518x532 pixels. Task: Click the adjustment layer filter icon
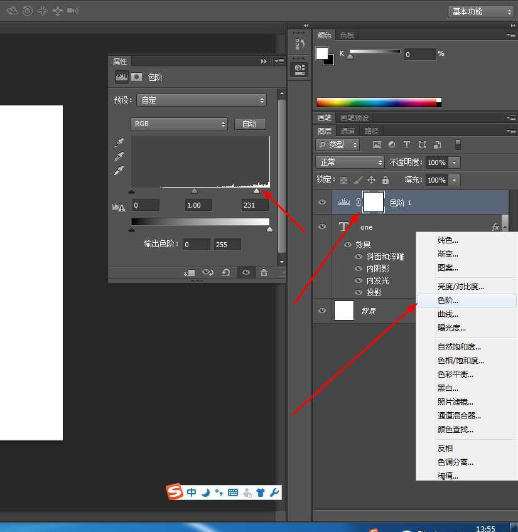point(391,145)
